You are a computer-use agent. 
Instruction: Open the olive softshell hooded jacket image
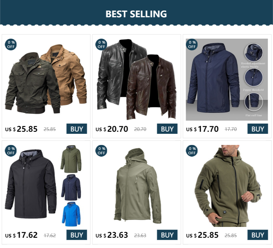point(138,186)
